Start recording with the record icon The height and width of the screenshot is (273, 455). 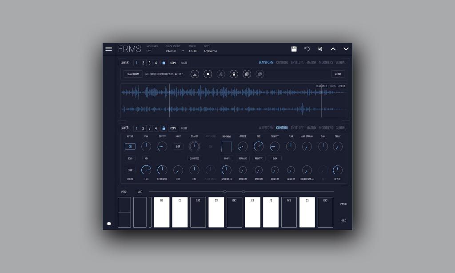click(208, 74)
